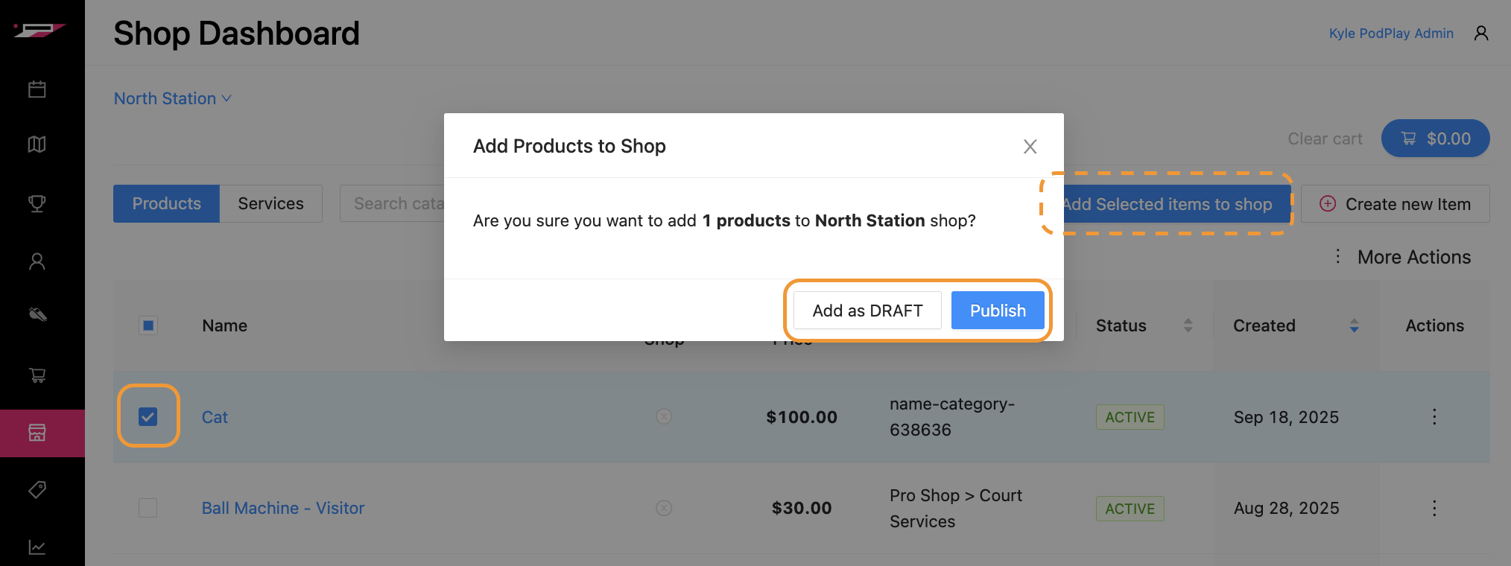1511x566 pixels.
Task: Open the More Actions menu
Action: tap(1402, 257)
